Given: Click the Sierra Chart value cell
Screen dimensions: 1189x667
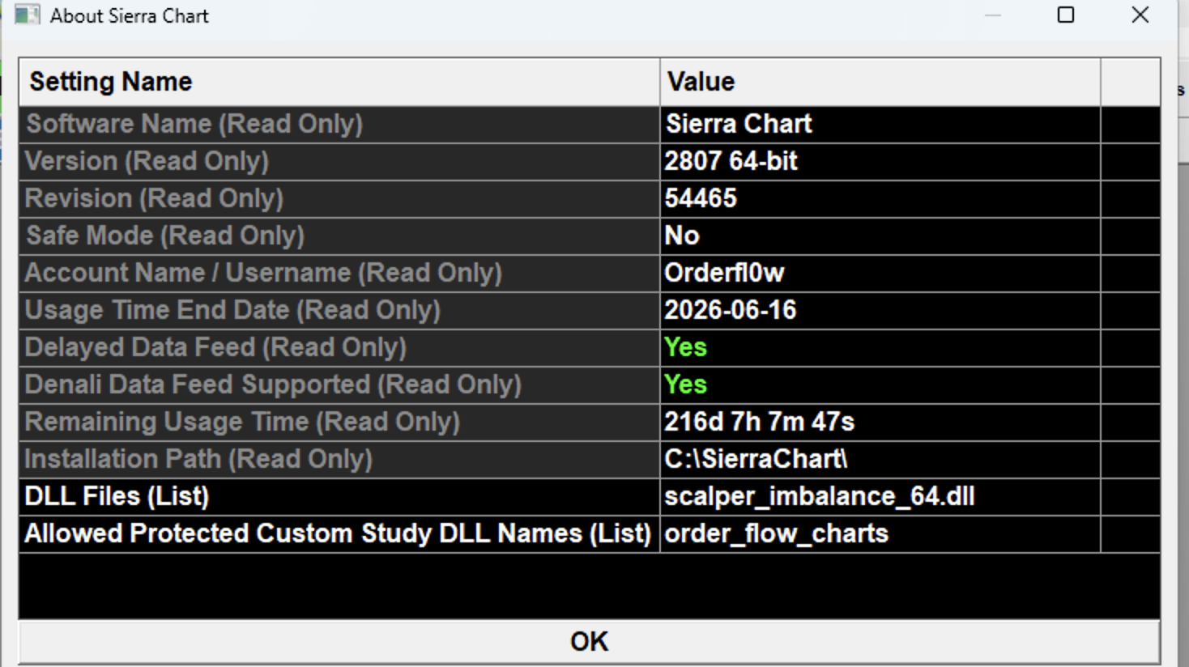Looking at the screenshot, I should click(x=880, y=124).
